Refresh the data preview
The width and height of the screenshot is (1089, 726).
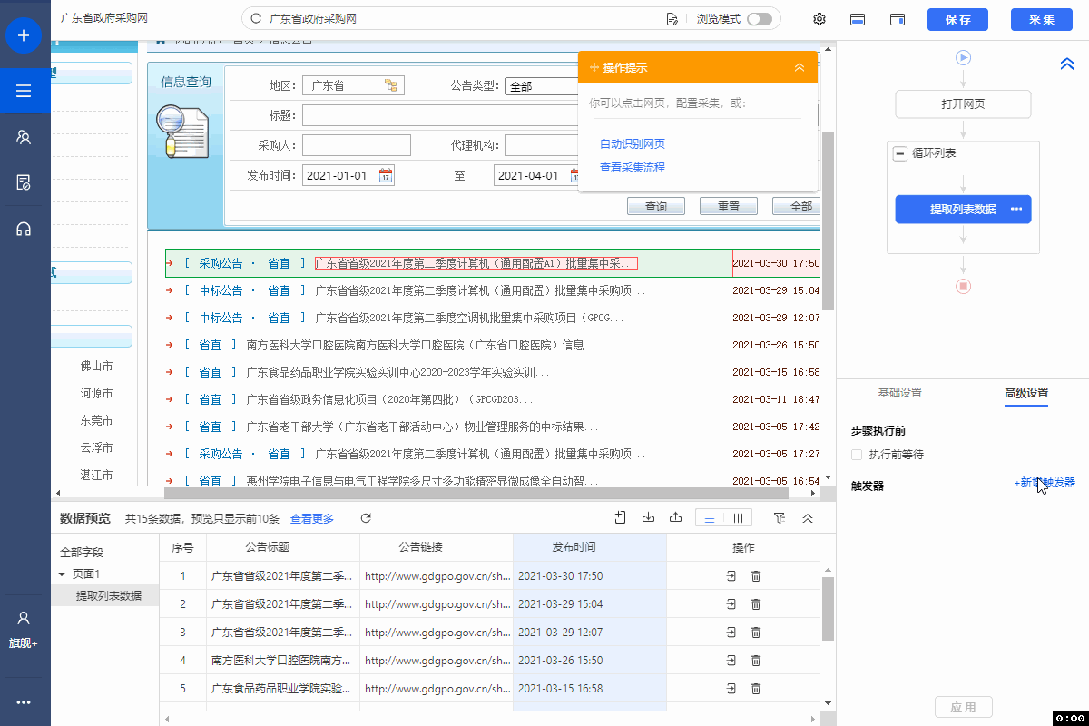coord(366,518)
